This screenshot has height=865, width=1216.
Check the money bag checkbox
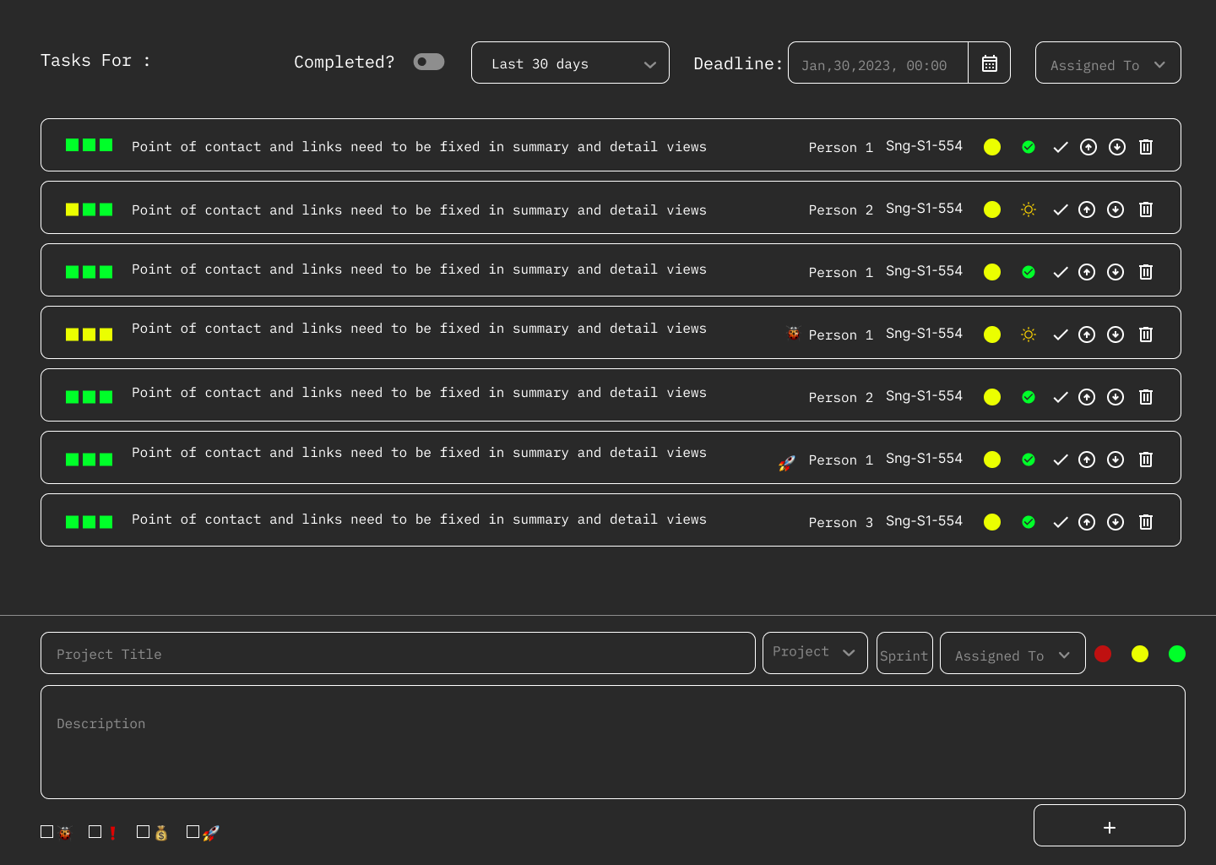(x=143, y=831)
